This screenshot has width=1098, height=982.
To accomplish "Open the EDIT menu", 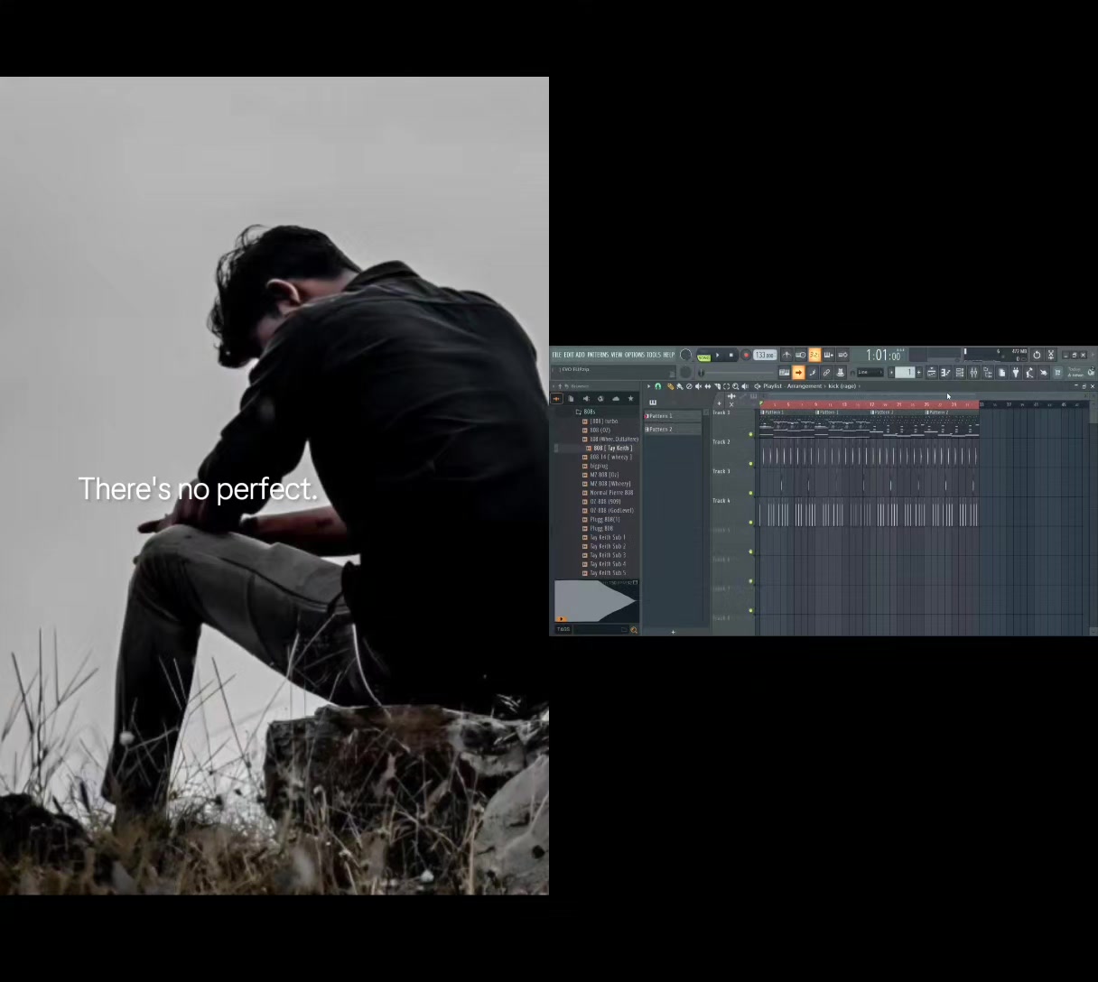I will tap(569, 355).
